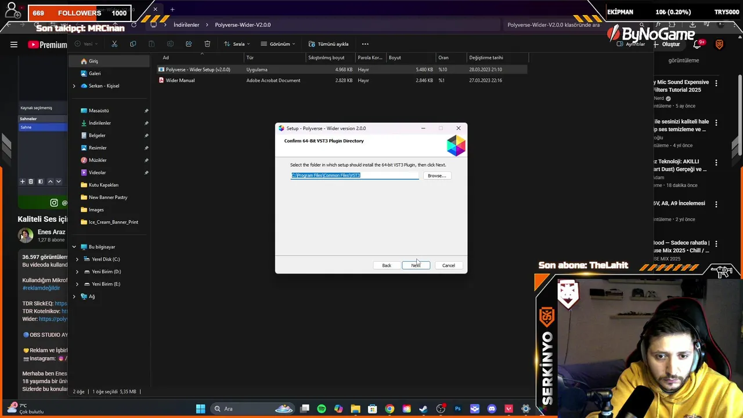Open Photoshop from the taskbar
The height and width of the screenshot is (418, 743).
(x=458, y=409)
